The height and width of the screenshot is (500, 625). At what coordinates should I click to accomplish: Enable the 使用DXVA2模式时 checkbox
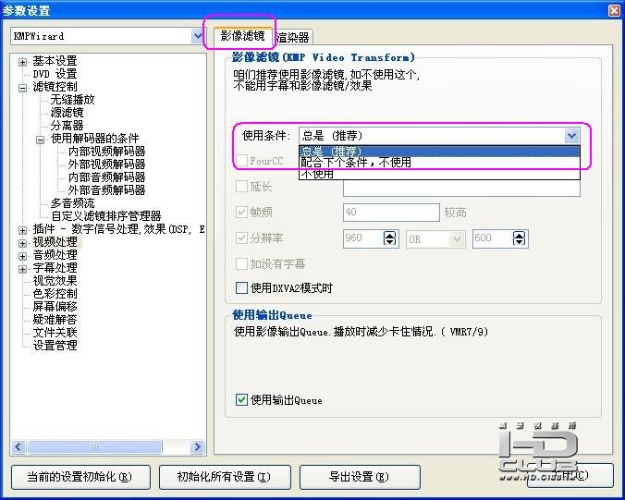click(x=241, y=287)
